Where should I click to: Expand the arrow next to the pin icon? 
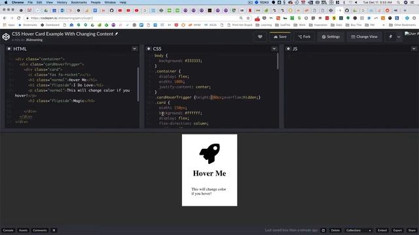pyautogui.click(x=399, y=37)
